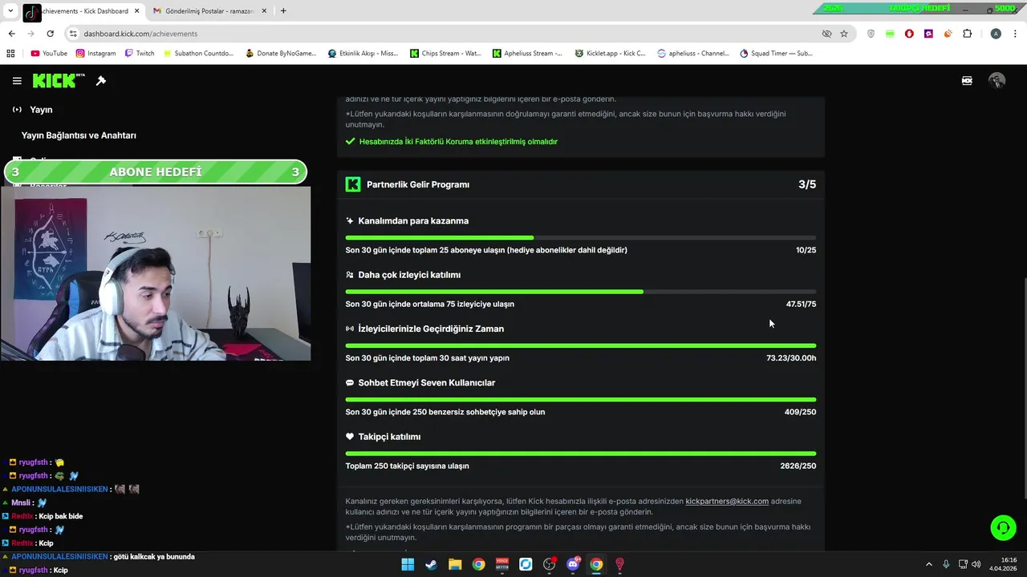Open Chrome three-dot menu
1027x577 pixels.
click(x=1015, y=34)
